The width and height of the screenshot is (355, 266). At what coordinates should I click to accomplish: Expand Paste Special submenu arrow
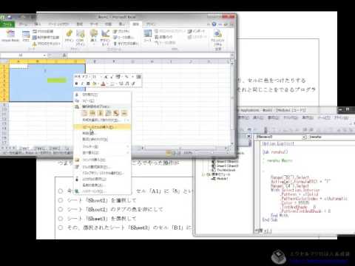[128, 120]
